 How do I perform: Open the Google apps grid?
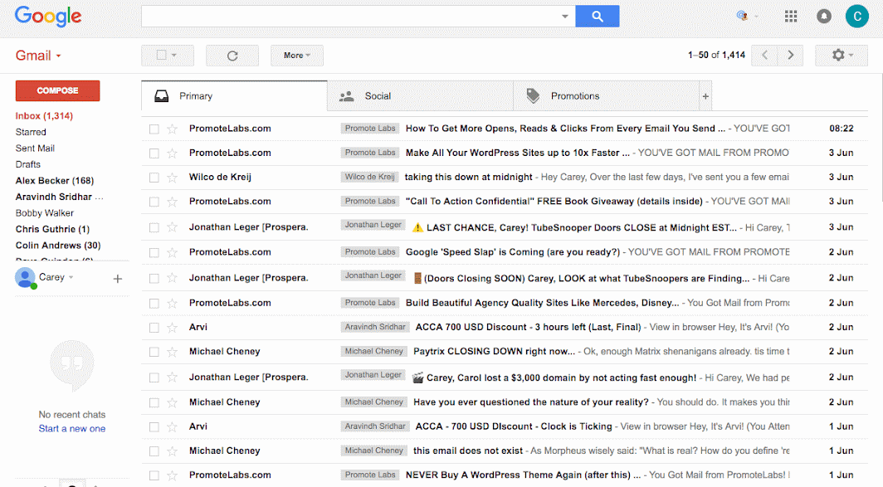[x=791, y=17]
